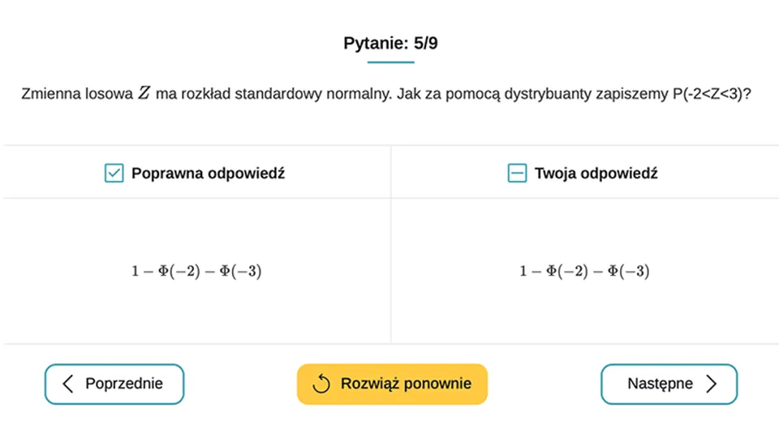779x438 pixels.
Task: Click the Poprawna odpowiedź label text
Action: (209, 174)
